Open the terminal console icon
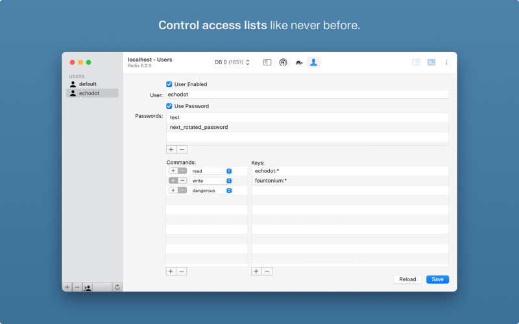 click(x=431, y=62)
